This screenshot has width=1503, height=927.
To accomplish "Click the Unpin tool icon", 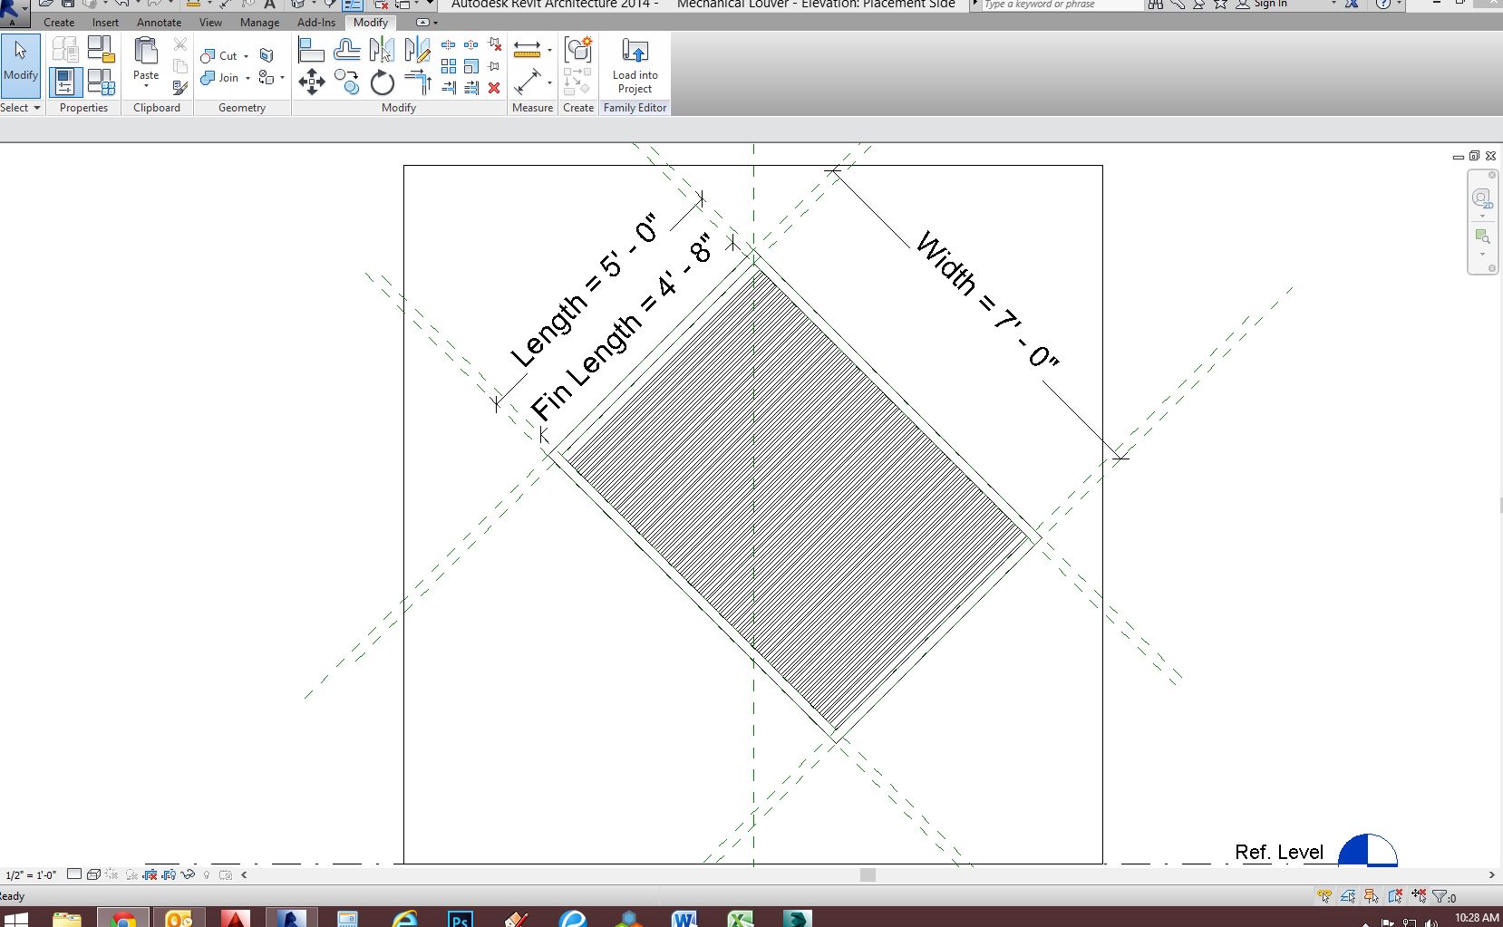I will click(494, 44).
